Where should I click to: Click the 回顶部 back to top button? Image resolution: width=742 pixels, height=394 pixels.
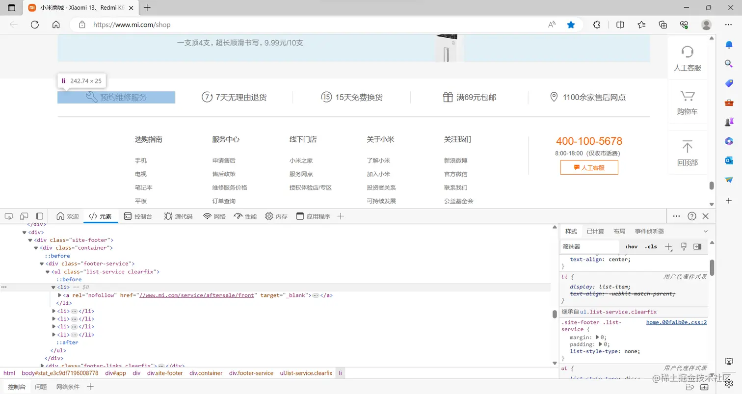click(687, 153)
